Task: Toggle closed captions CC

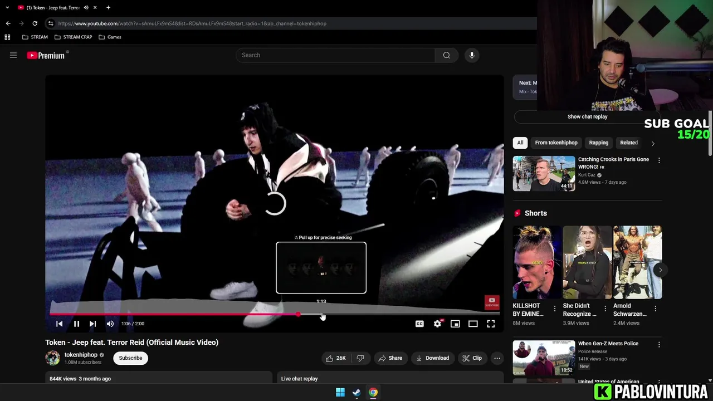Action: point(419,324)
